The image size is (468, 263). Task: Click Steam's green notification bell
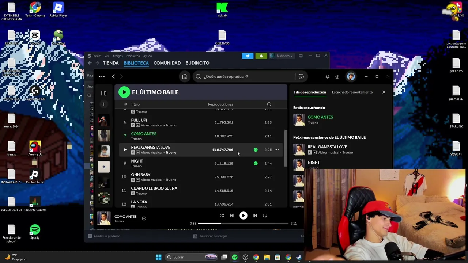pyautogui.click(x=261, y=56)
